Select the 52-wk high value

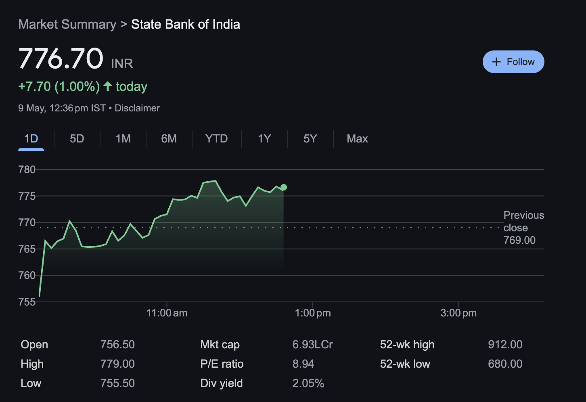click(x=505, y=344)
